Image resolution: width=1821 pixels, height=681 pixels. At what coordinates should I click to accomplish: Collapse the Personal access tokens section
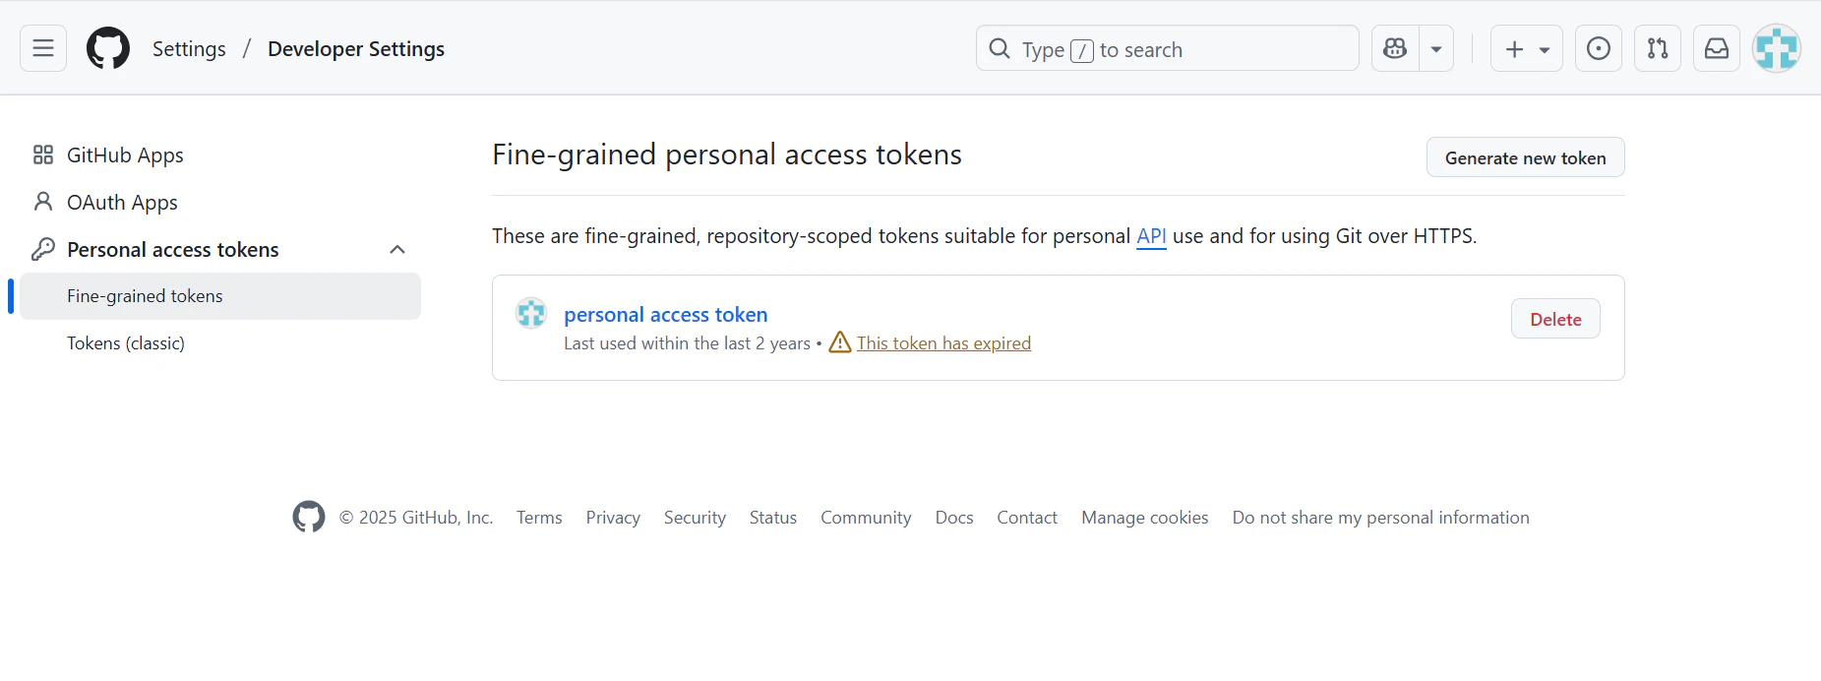[397, 249]
